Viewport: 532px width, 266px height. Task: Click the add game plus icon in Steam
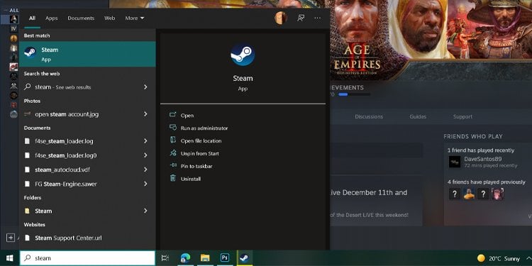[x=11, y=238]
